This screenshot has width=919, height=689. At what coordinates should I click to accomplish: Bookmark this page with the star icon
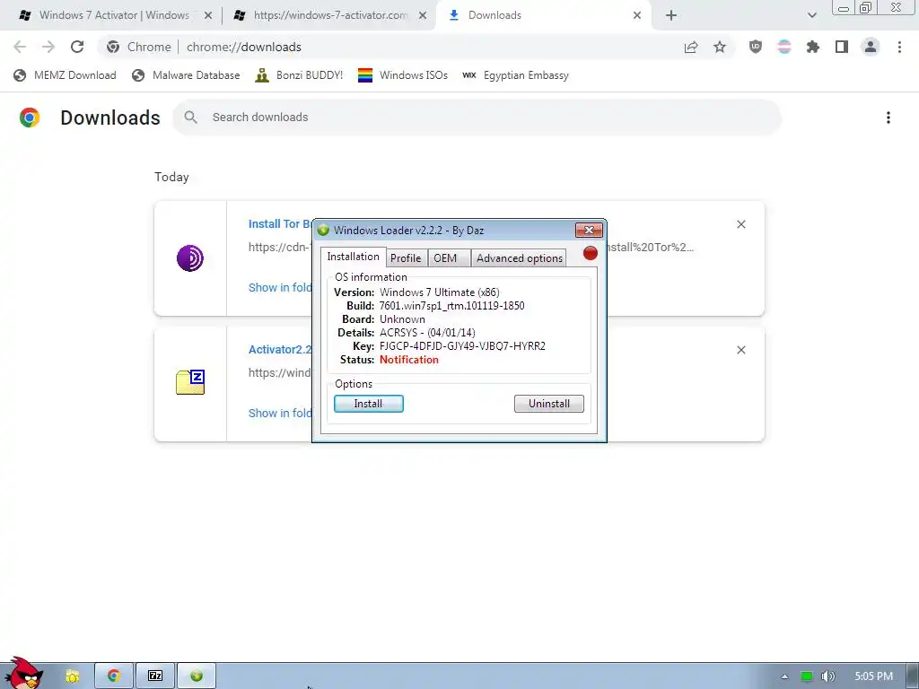point(720,48)
